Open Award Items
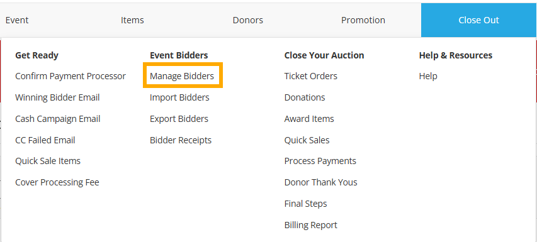This screenshot has height=242, width=537. (309, 119)
